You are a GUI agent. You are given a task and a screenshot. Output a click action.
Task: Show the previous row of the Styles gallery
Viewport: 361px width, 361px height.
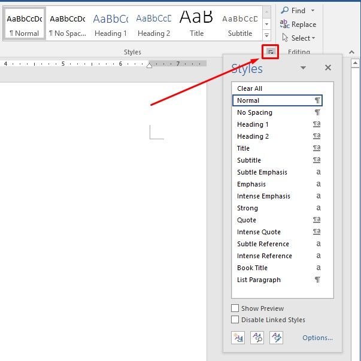(x=266, y=12)
